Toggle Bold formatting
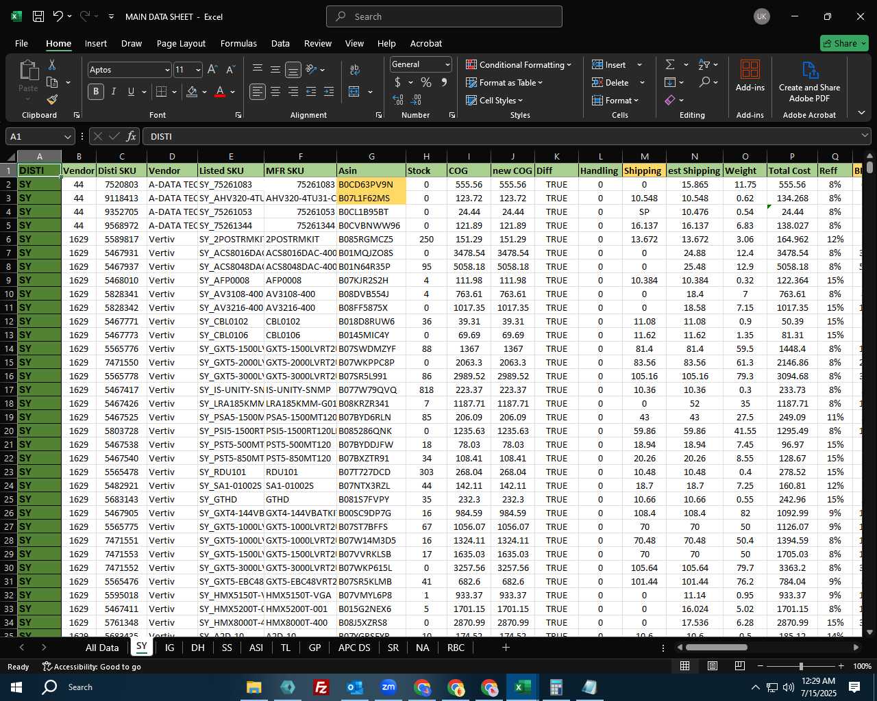Image resolution: width=877 pixels, height=701 pixels. coord(96,92)
